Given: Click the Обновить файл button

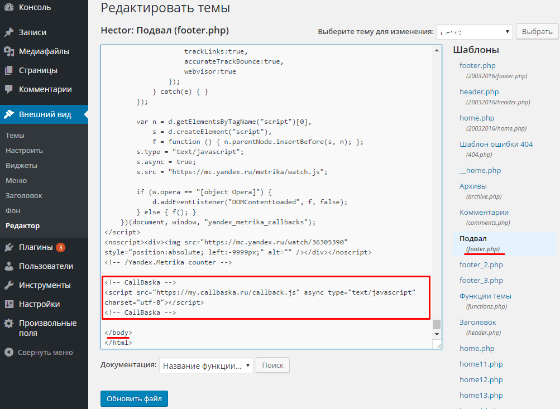Looking at the screenshot, I should click(x=135, y=398).
